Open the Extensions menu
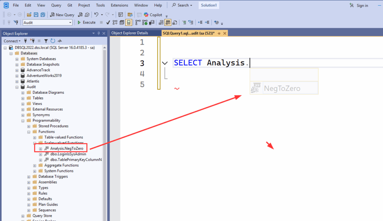Viewport: 383px width, 221px height. click(119, 5)
